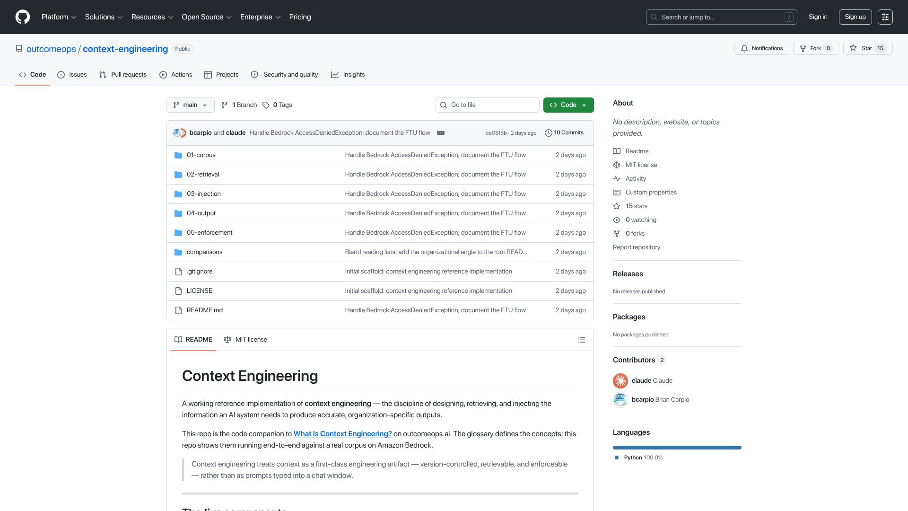Open the Actions tab
This screenshot has width=908, height=511.
(x=175, y=75)
